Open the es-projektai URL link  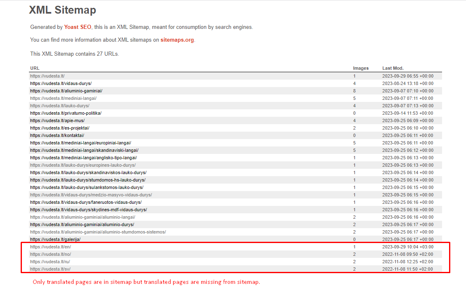point(60,128)
